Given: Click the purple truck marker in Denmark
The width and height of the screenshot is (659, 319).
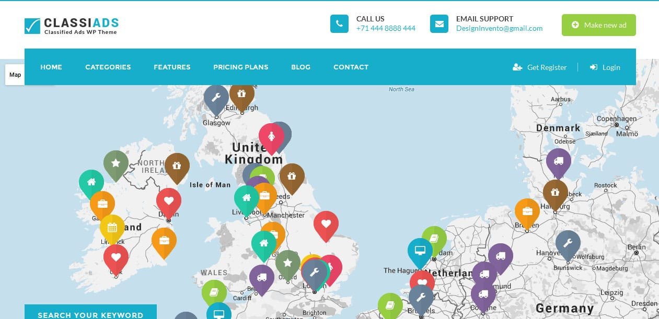Looking at the screenshot, I should pos(558,162).
